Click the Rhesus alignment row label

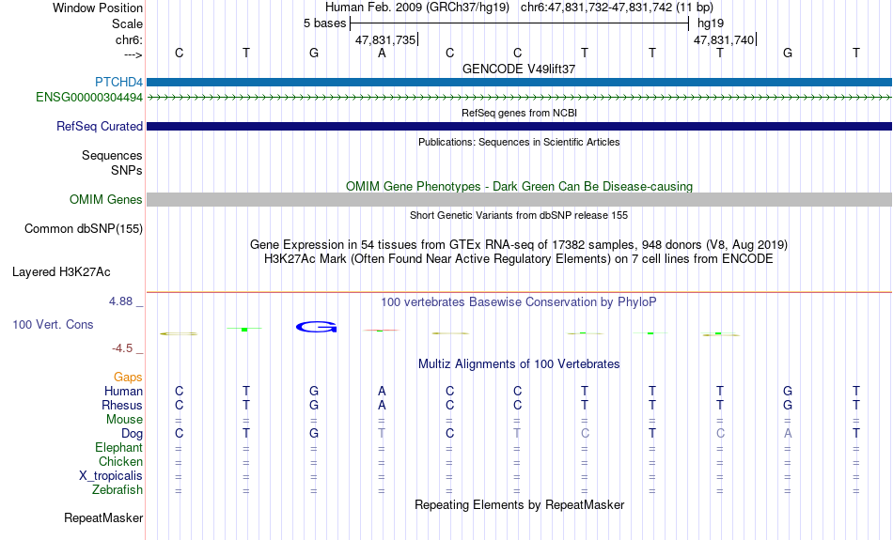(x=122, y=405)
